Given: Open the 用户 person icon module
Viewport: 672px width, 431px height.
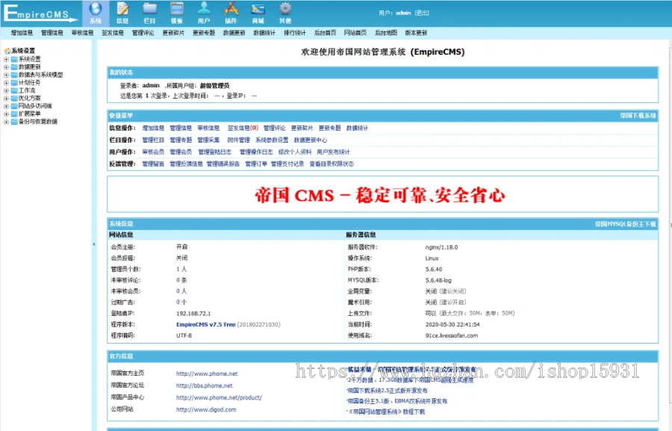Looking at the screenshot, I should pyautogui.click(x=204, y=13).
